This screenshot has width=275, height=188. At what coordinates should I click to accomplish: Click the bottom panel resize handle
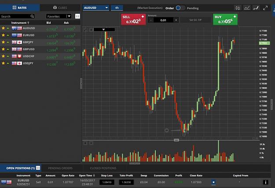tap(135, 163)
